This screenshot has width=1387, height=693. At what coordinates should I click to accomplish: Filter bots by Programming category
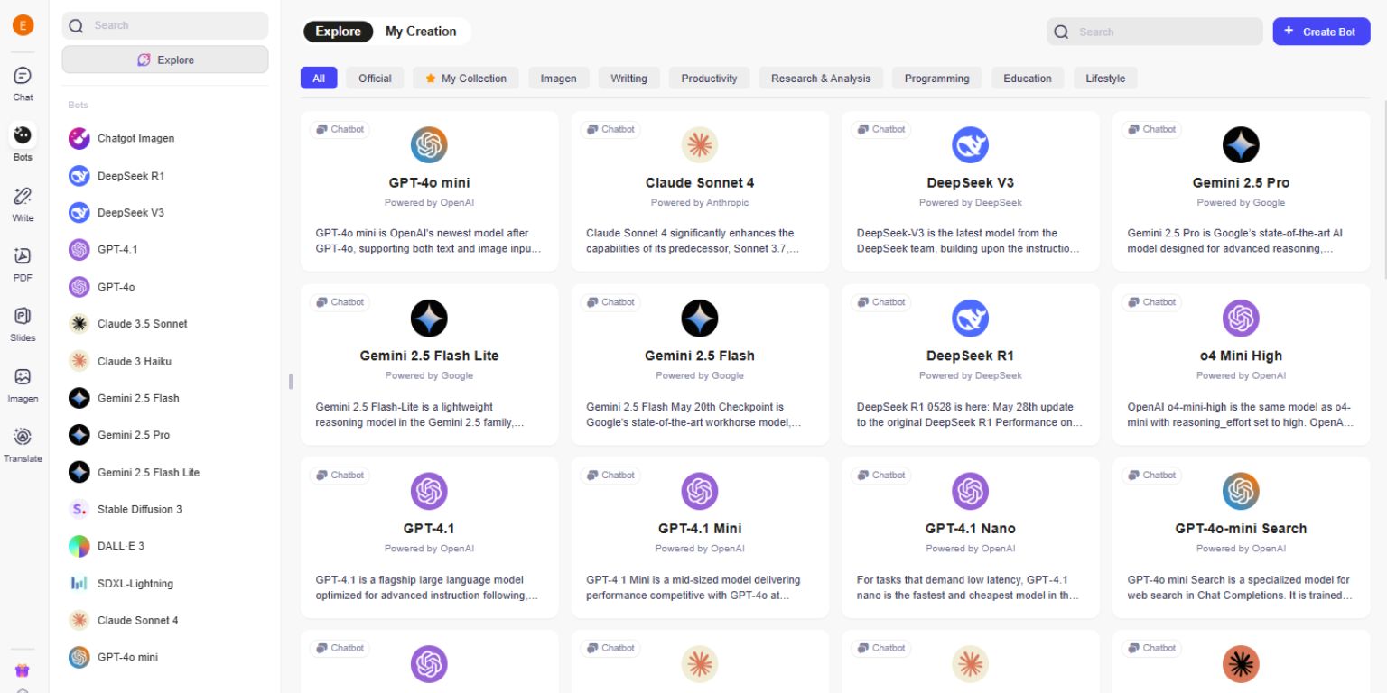coord(936,79)
